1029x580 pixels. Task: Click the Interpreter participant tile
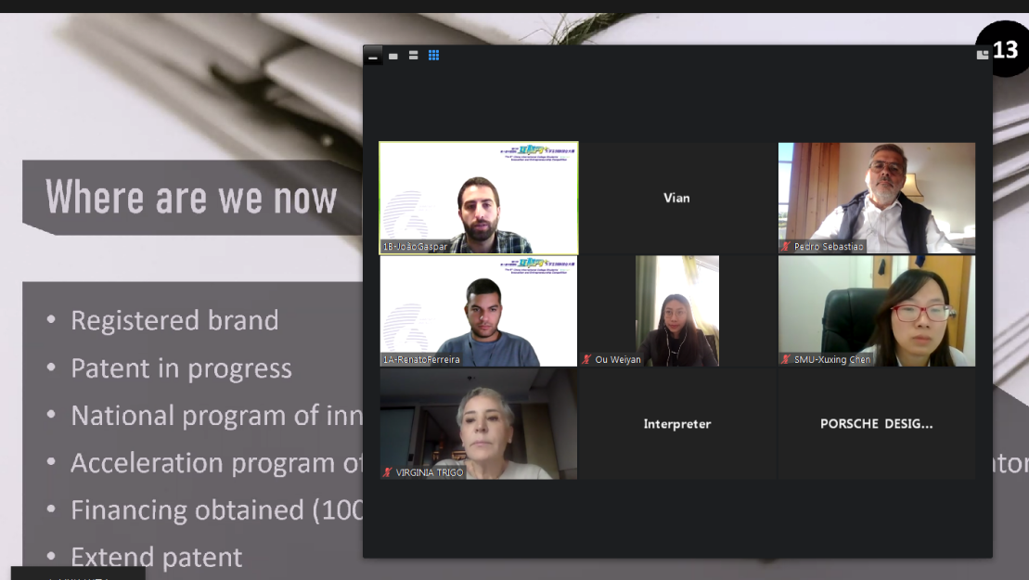tap(677, 424)
